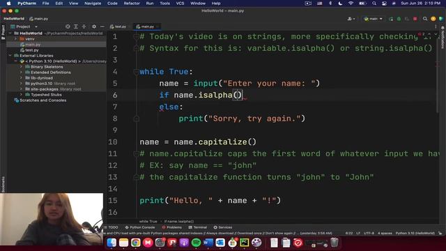Open the Refactor menu

(x=132, y=3)
